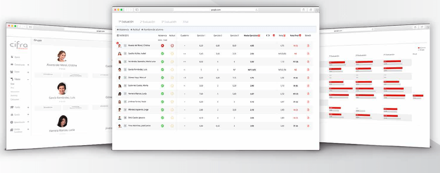Screen dimensions: 440x173
Task: Click the red absent icon for Álvarez del Moral
Action: 162,46
